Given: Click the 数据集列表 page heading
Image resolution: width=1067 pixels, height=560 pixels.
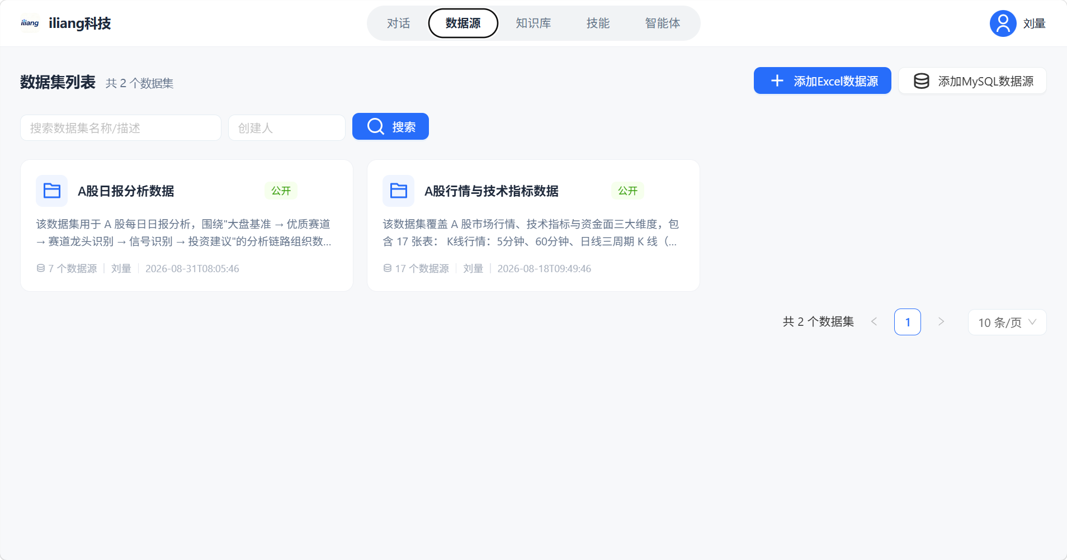Looking at the screenshot, I should point(58,82).
